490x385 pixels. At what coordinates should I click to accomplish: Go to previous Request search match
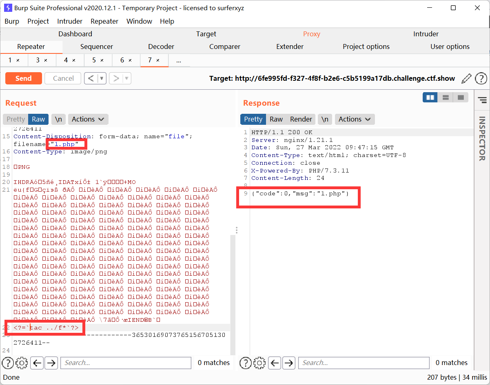click(37, 363)
